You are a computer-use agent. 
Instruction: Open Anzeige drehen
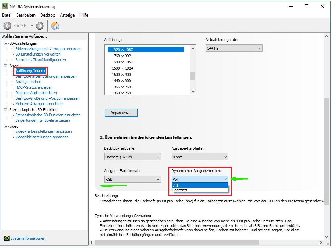28,82
